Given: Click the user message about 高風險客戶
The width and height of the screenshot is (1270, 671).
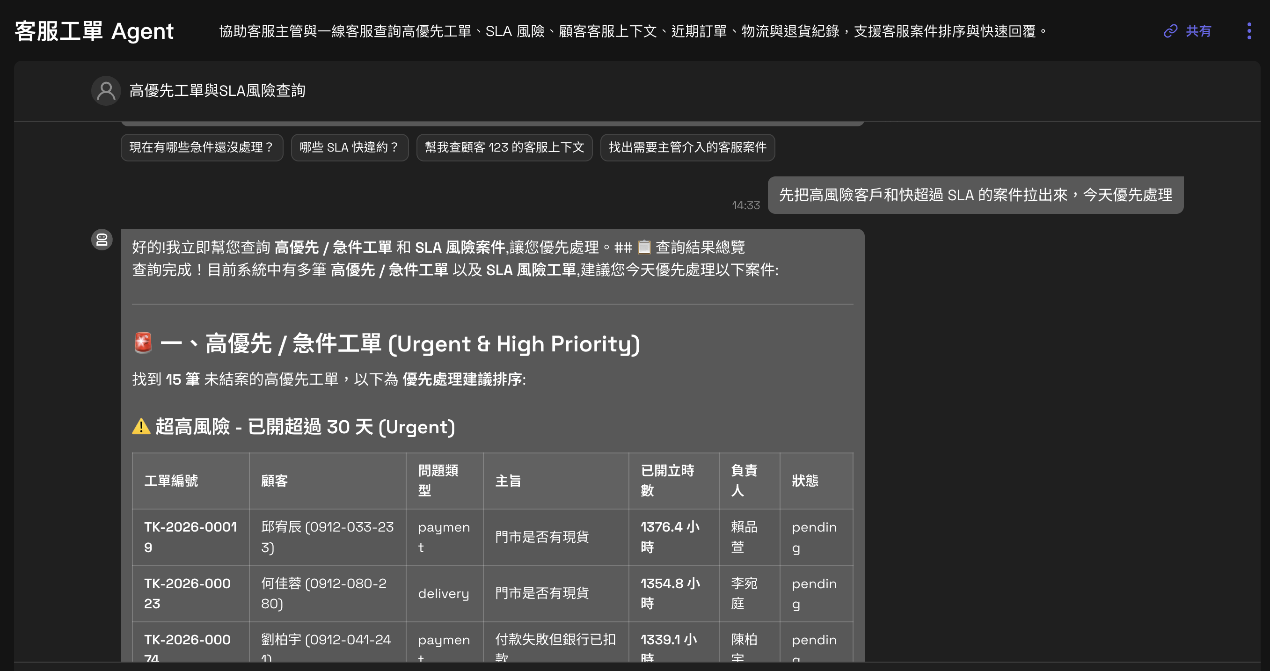Looking at the screenshot, I should point(975,195).
